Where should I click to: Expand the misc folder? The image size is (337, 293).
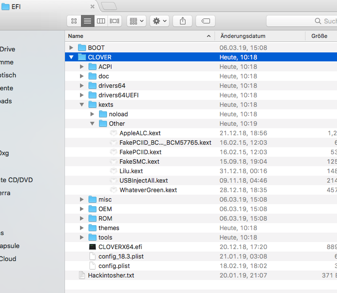point(81,200)
